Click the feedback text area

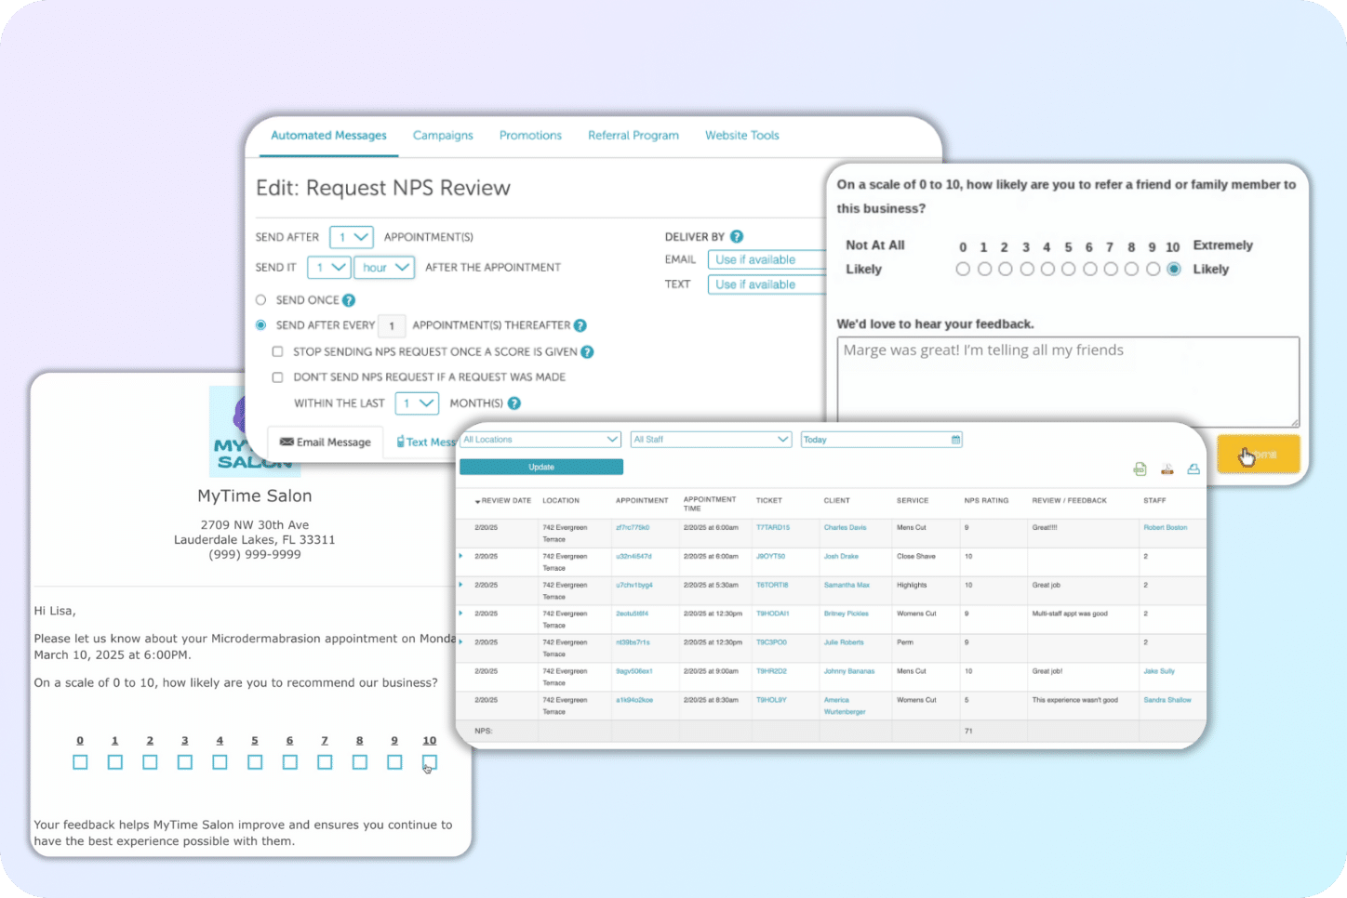coord(1067,381)
